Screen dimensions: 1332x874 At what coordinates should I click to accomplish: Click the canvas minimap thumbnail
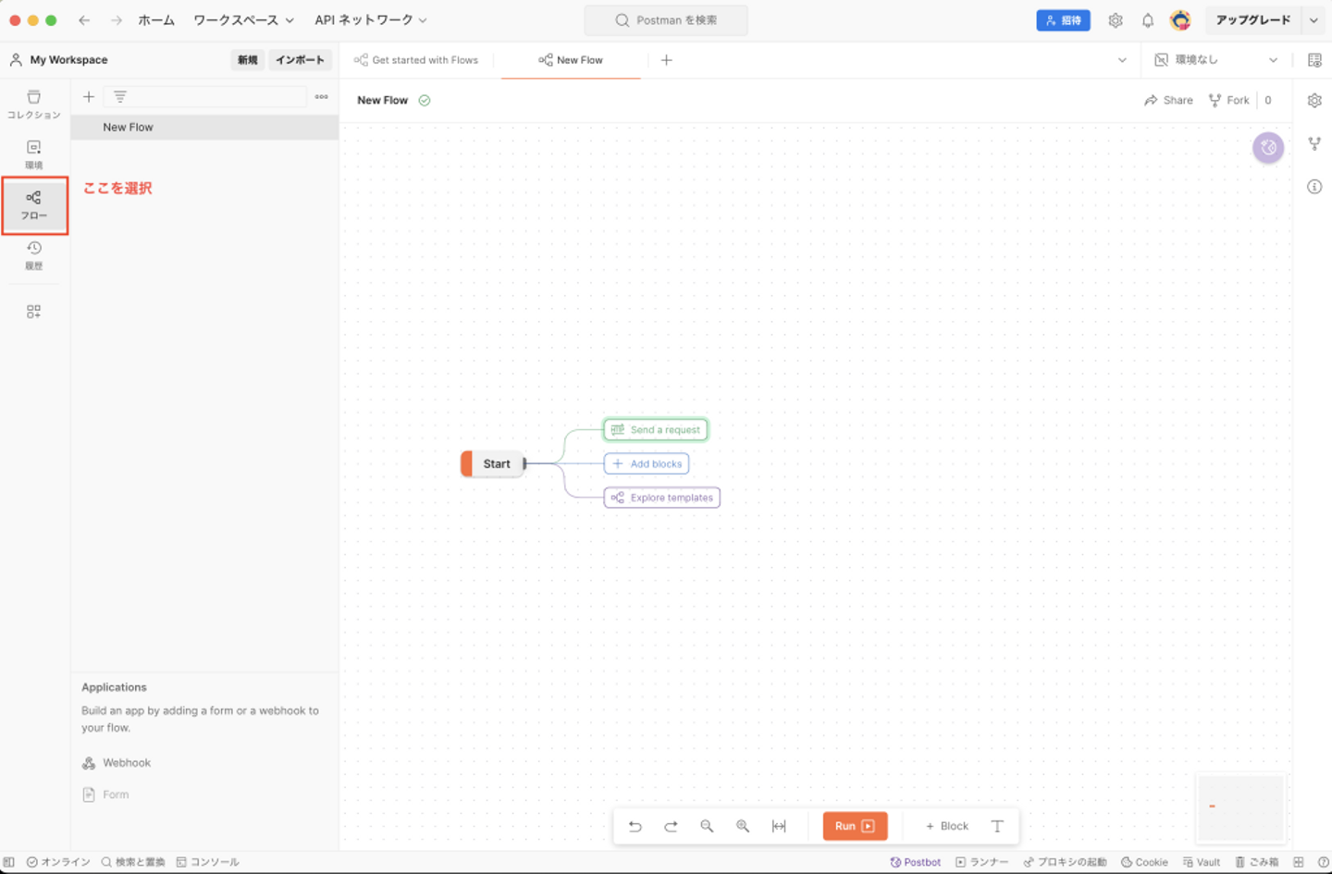point(1240,806)
